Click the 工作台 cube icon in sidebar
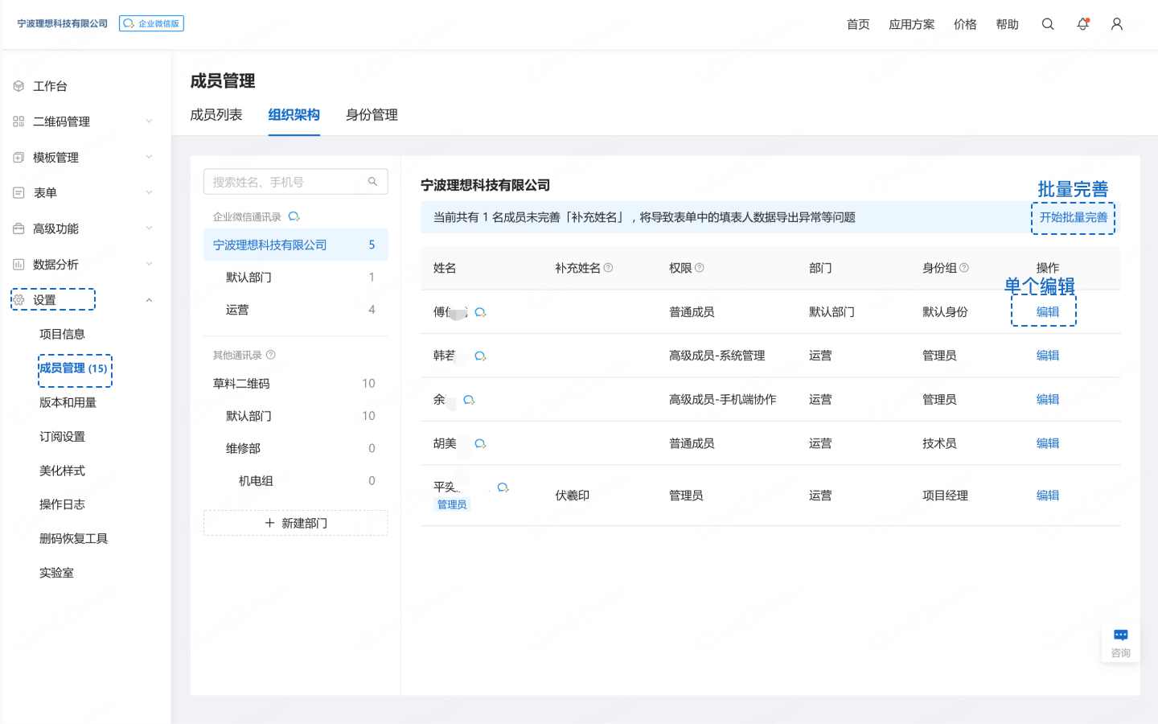 coord(18,86)
